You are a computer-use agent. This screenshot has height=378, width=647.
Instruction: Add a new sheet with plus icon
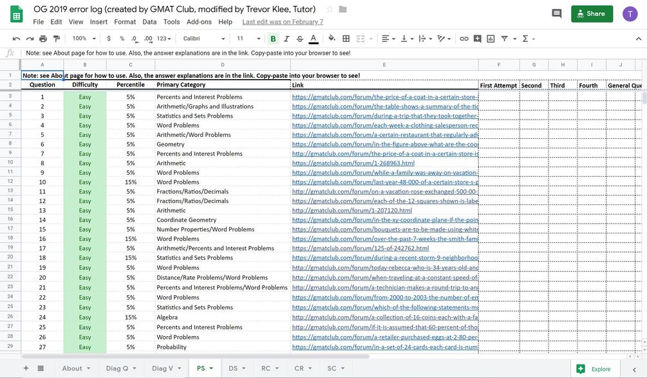click(26, 368)
